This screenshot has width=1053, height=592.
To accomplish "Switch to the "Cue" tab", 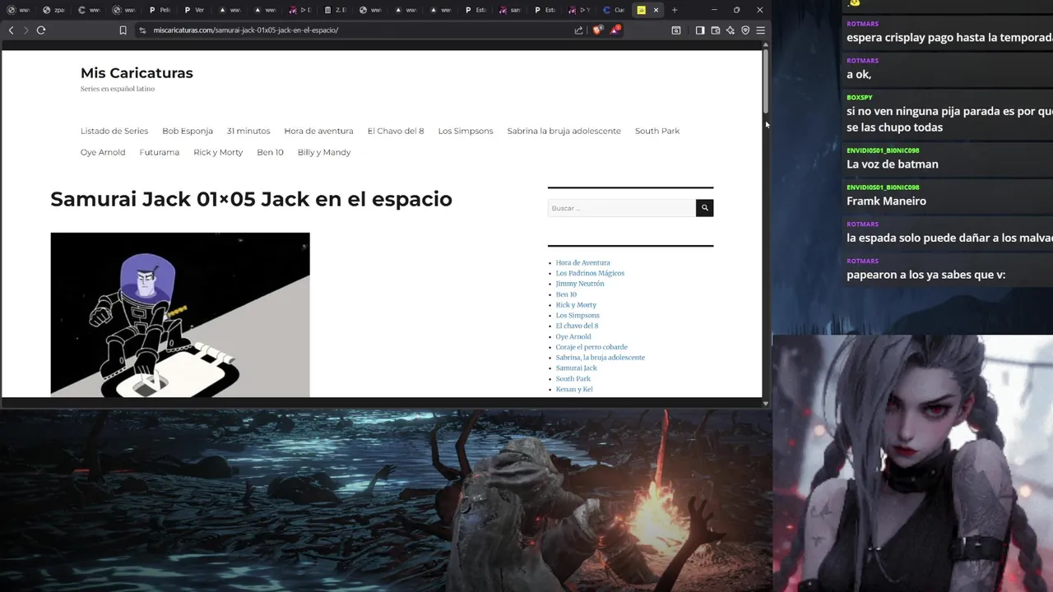I will (x=616, y=10).
